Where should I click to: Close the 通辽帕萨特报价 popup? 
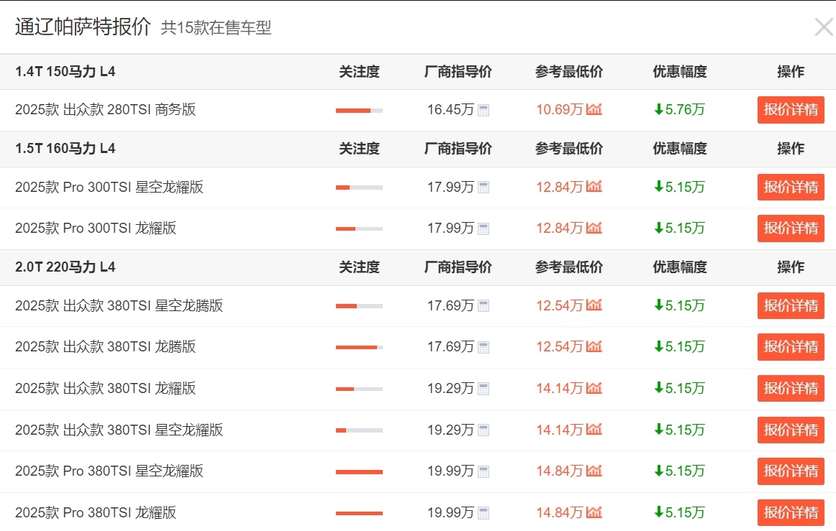(824, 27)
